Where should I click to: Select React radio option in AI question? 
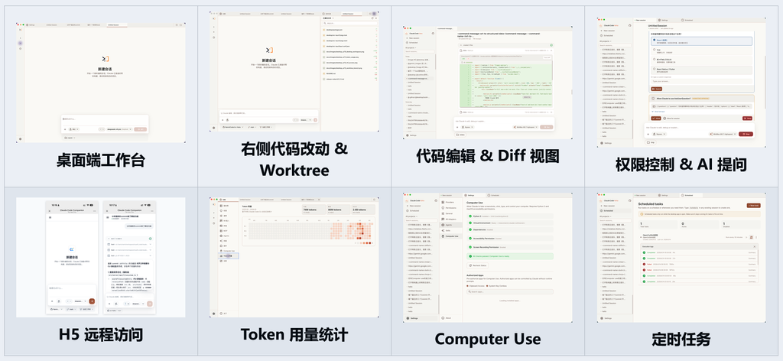(x=655, y=40)
